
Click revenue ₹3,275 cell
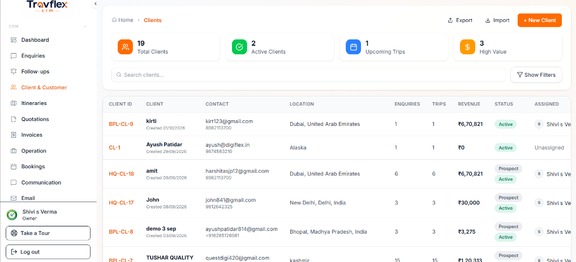[467, 232]
